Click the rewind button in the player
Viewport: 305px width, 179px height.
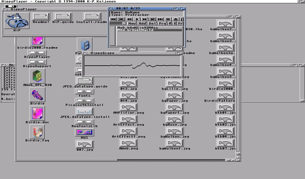point(129,19)
